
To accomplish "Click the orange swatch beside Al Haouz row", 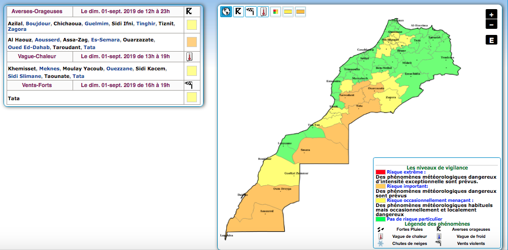I will click(191, 42).
